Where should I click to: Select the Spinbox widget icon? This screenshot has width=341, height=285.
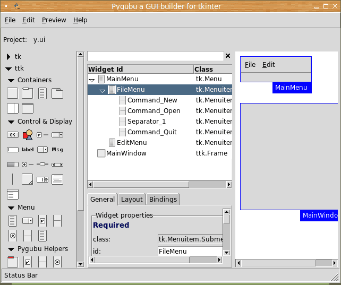[x=42, y=179]
